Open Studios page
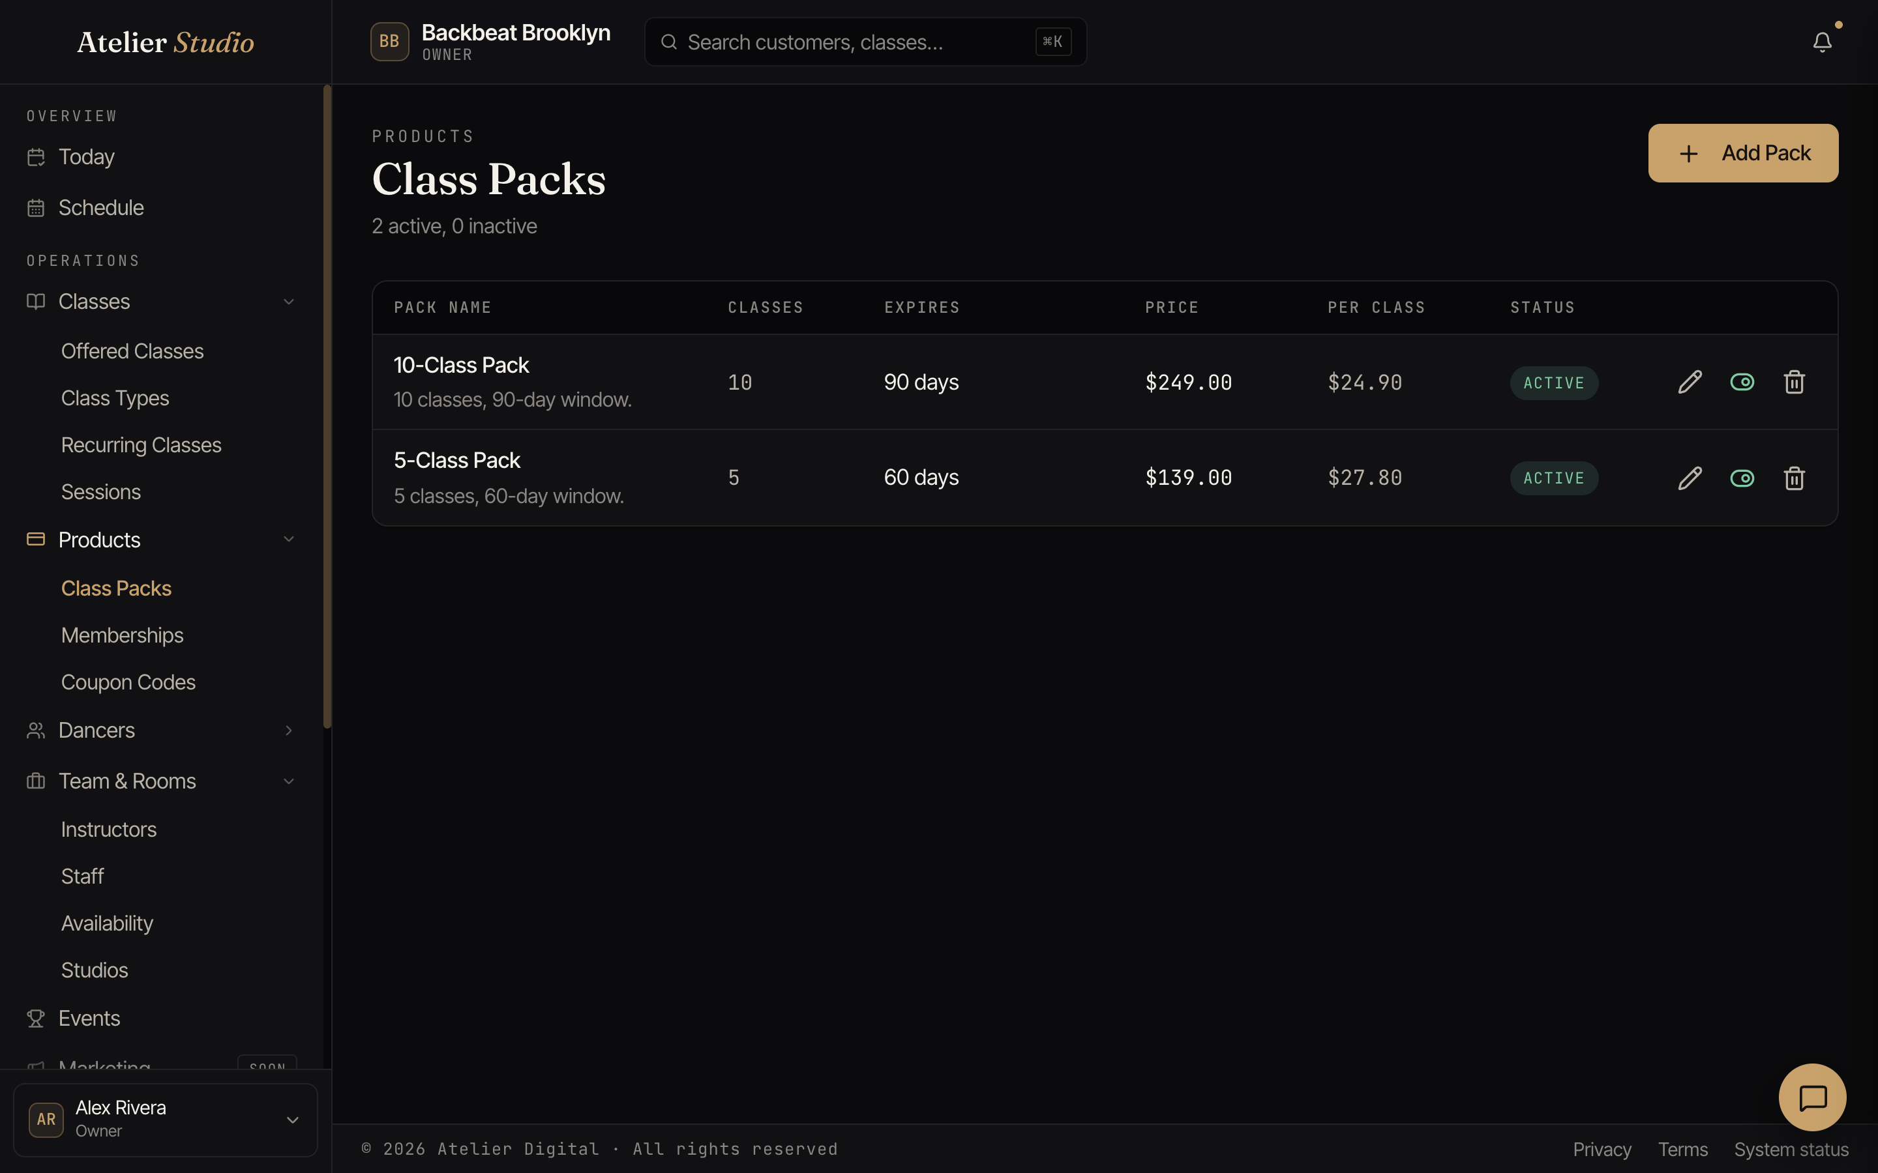Image resolution: width=1878 pixels, height=1173 pixels. pos(95,970)
